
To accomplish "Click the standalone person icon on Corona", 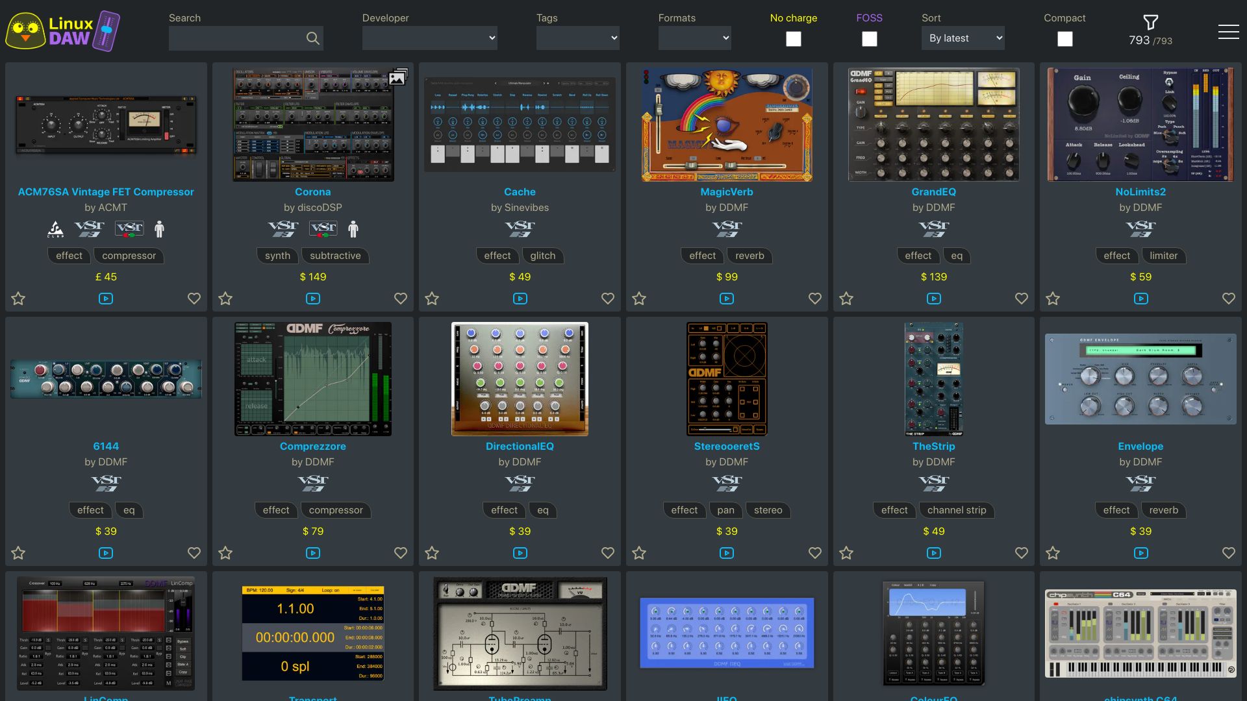I will (353, 228).
